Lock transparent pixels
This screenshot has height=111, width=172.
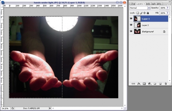coord(138,13)
